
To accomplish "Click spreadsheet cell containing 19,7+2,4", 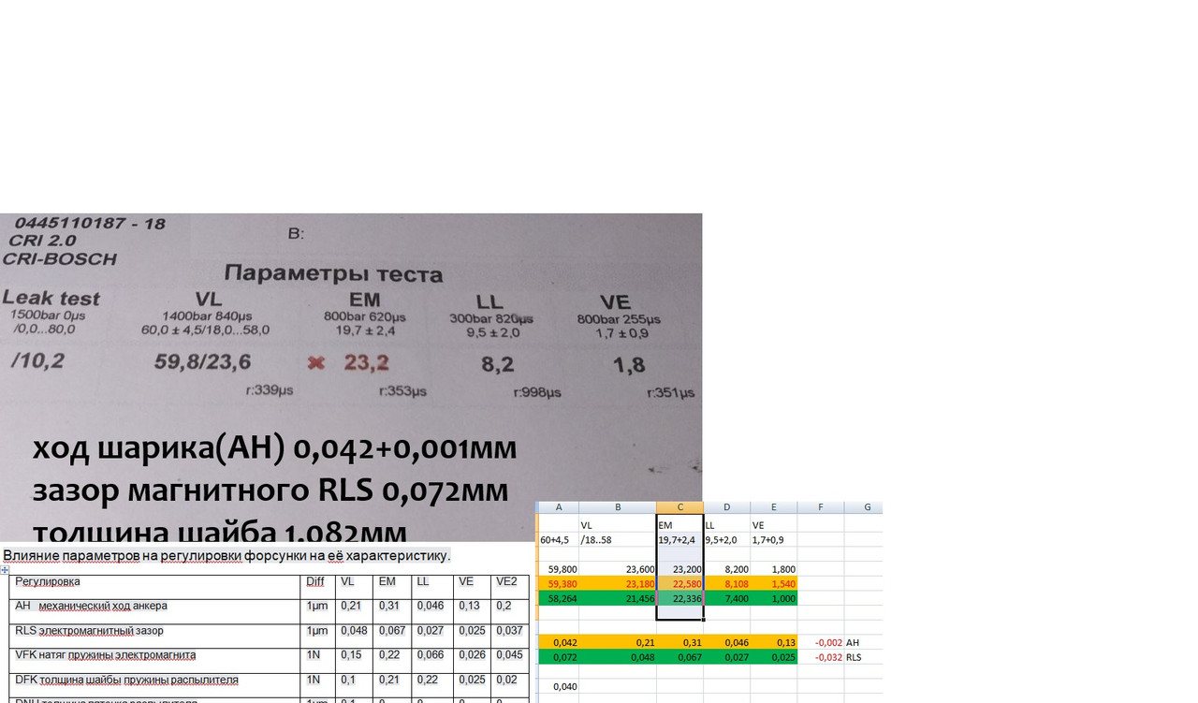I will coord(679,540).
